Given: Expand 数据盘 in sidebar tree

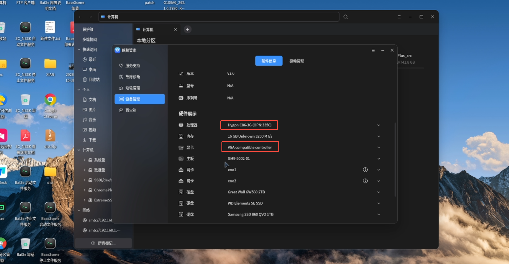Looking at the screenshot, I should click(x=85, y=170).
